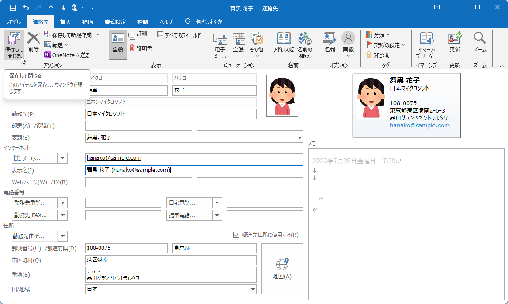508x304 pixels.
Task: Show All Fields (すべてのフィールド)
Action: (x=179, y=34)
